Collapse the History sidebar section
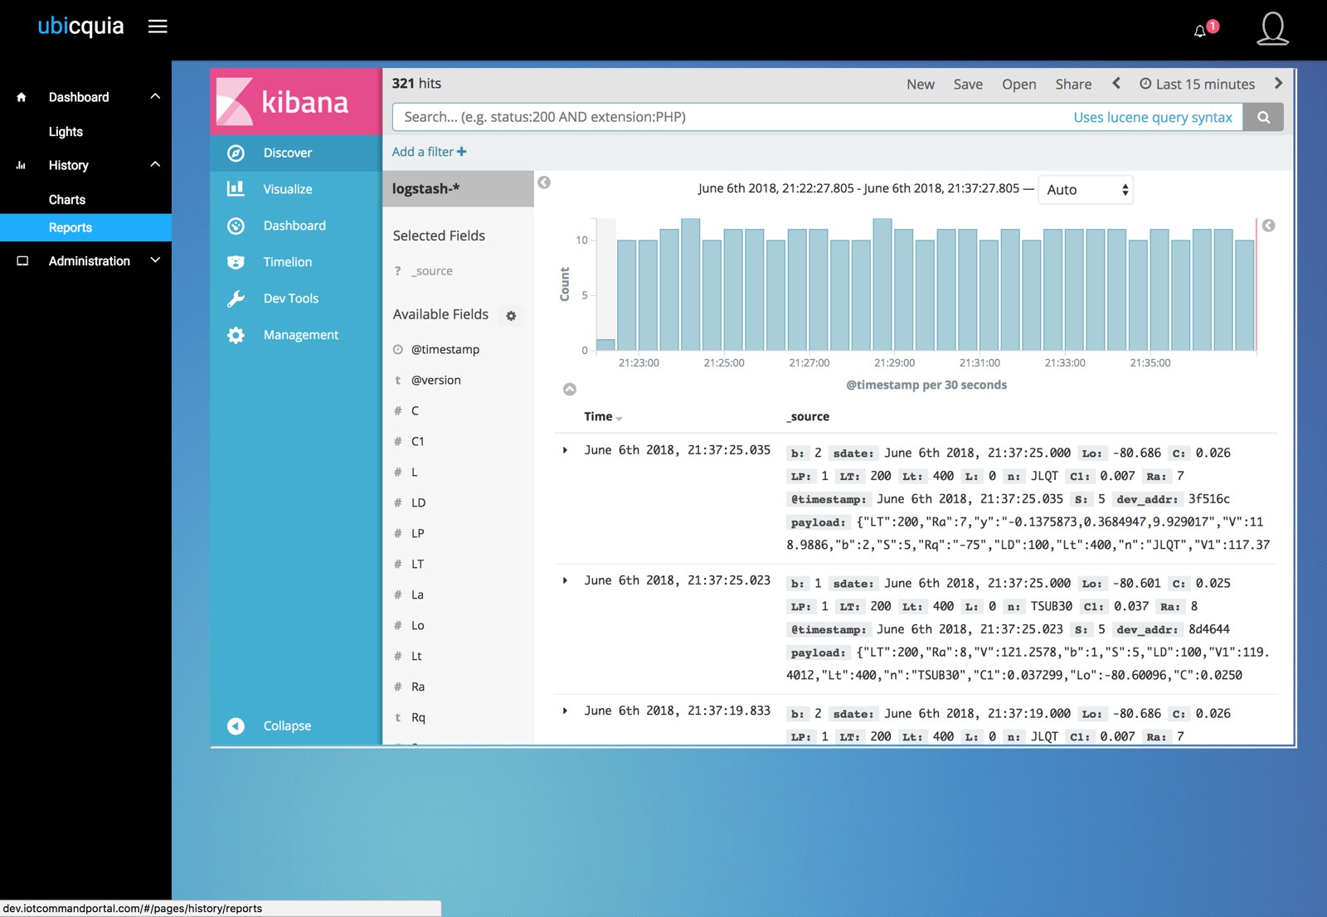Viewport: 1327px width, 917px height. (x=155, y=164)
